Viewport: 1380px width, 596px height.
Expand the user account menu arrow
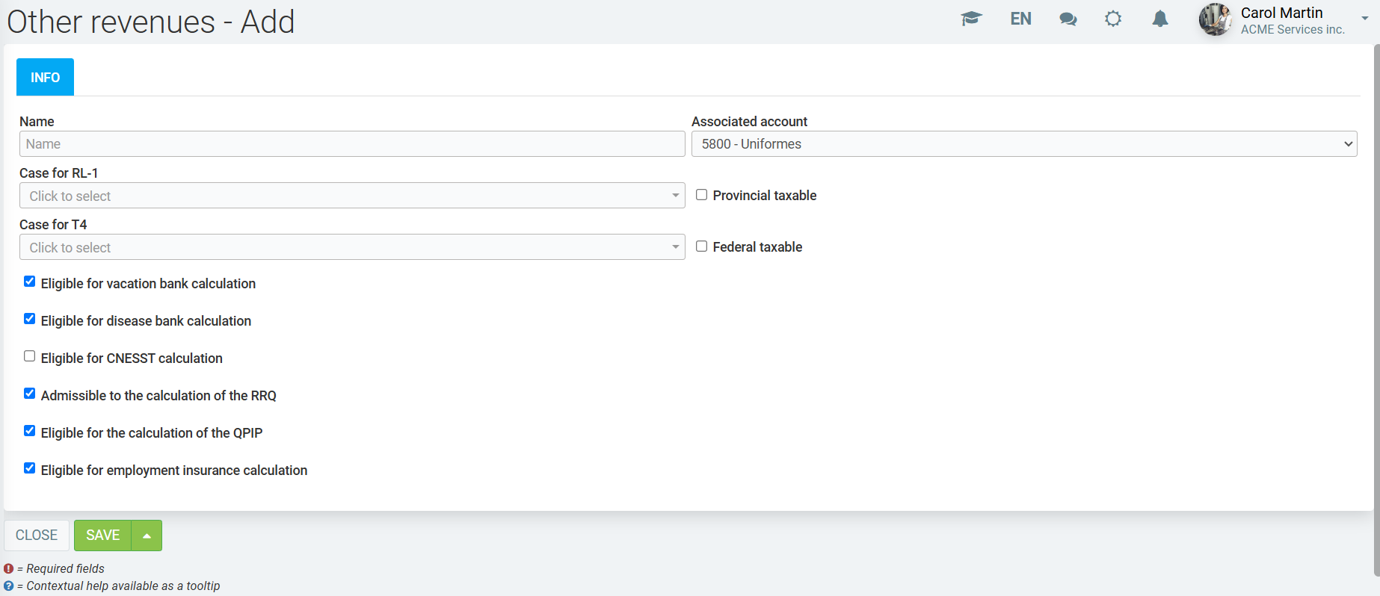(x=1364, y=19)
